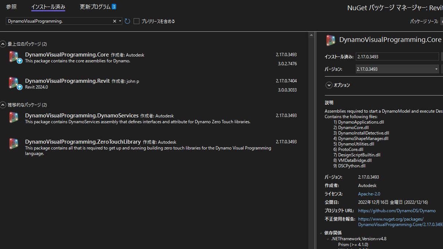443x249 pixels.
Task: Click the Prism (>= 4.1.0) dependency entry
Action: [353, 244]
